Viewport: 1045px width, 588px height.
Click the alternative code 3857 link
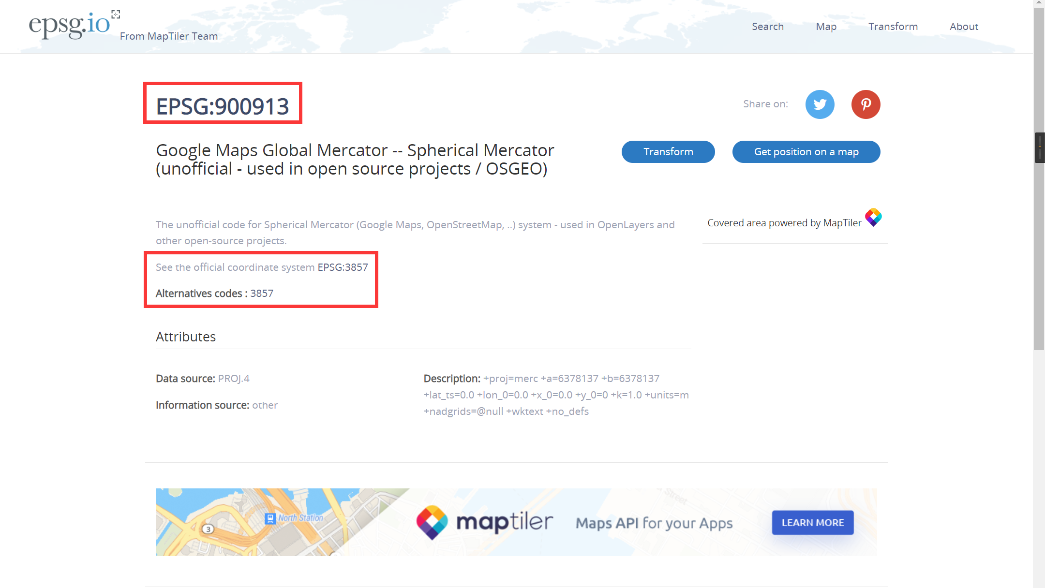click(x=262, y=293)
